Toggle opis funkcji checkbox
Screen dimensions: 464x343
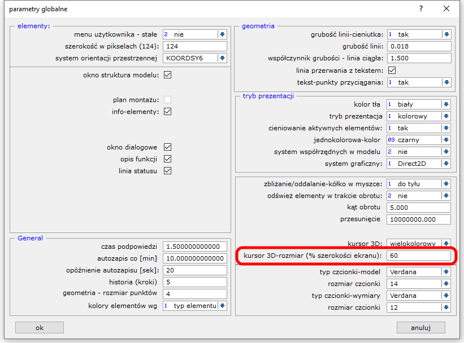pos(167,159)
